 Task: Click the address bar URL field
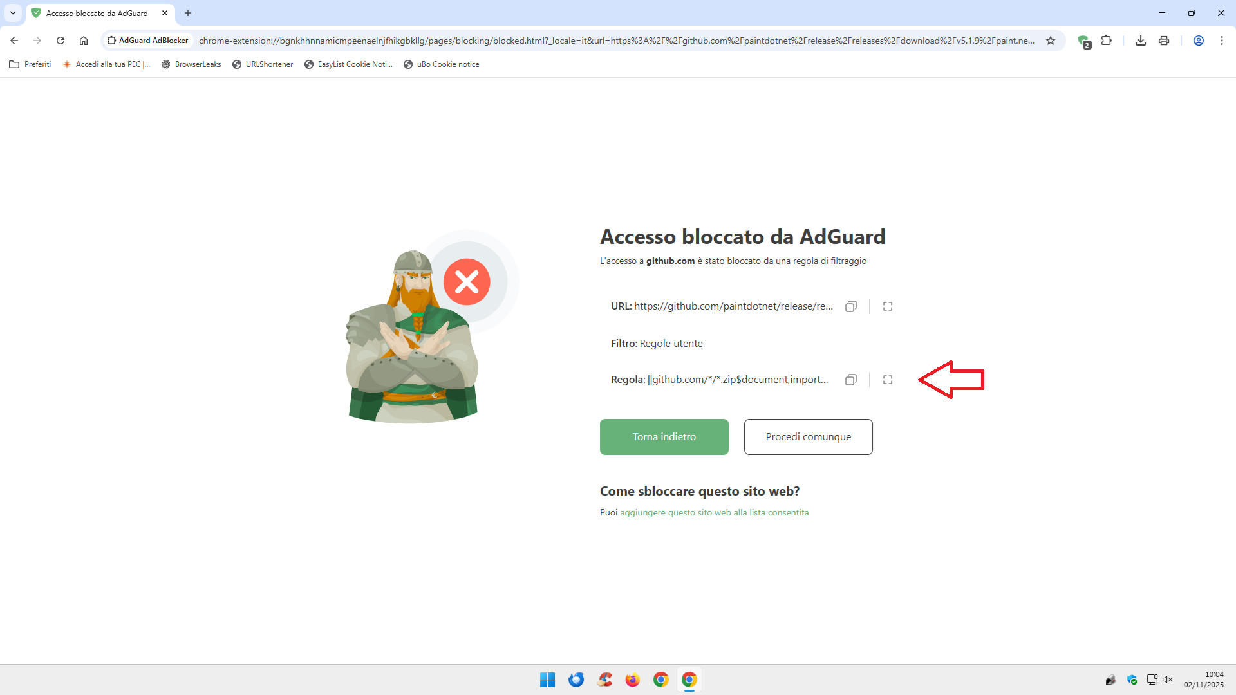(x=617, y=41)
